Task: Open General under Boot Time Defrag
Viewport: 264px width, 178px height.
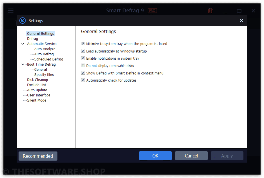Action: tap(41, 69)
